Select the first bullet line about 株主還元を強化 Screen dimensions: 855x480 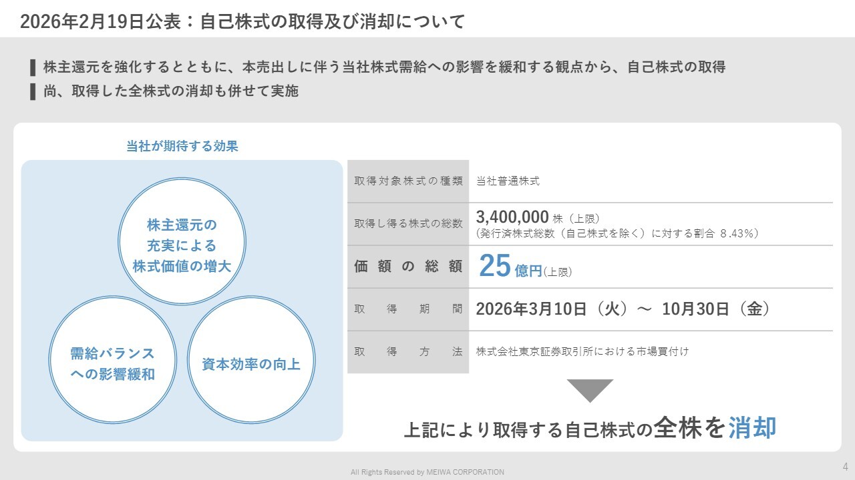coord(384,67)
